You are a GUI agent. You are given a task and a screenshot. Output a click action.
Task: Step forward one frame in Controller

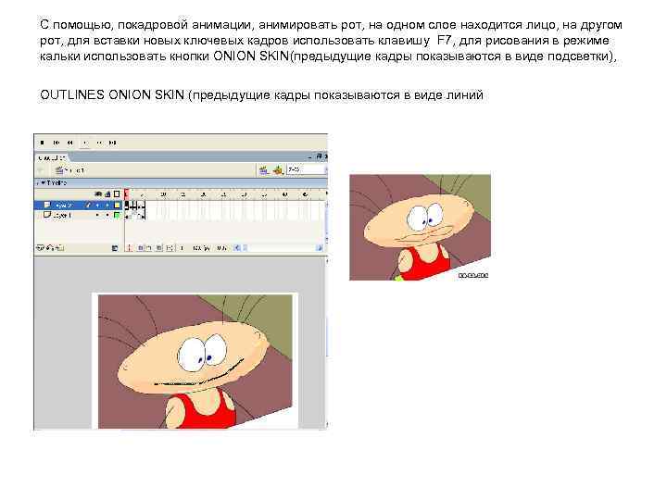tap(99, 143)
